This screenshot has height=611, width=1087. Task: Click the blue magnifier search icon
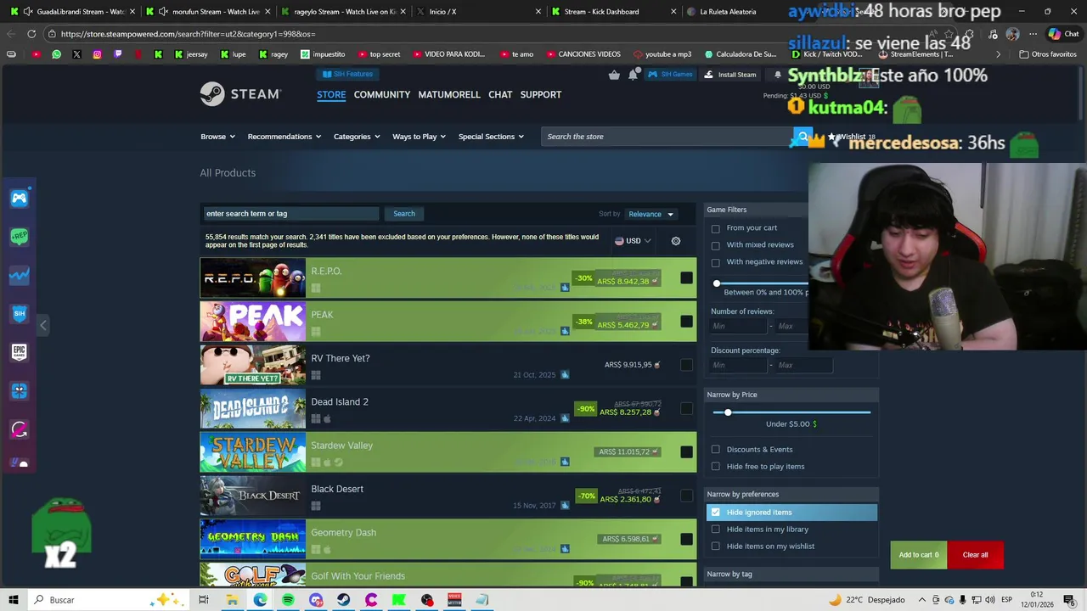click(x=803, y=137)
